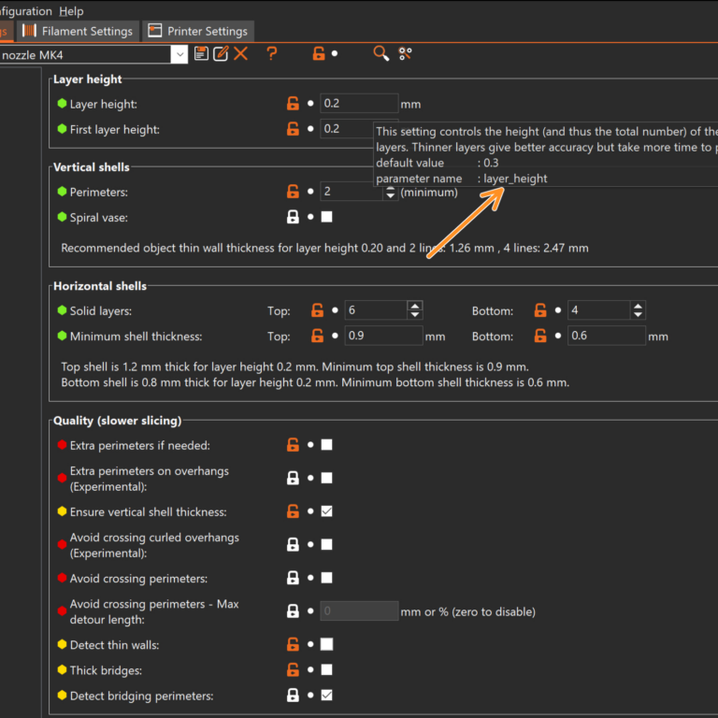This screenshot has height=718, width=718.
Task: Delete the preset with the orange X icon
Action: point(241,54)
